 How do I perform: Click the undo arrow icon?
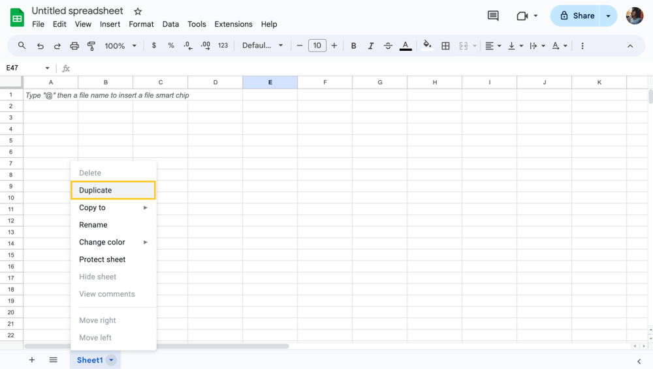click(x=40, y=46)
